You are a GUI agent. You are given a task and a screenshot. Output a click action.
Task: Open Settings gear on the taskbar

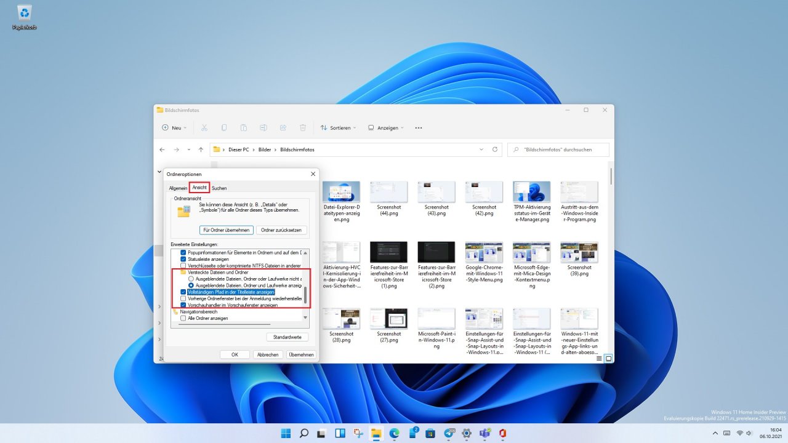point(466,433)
